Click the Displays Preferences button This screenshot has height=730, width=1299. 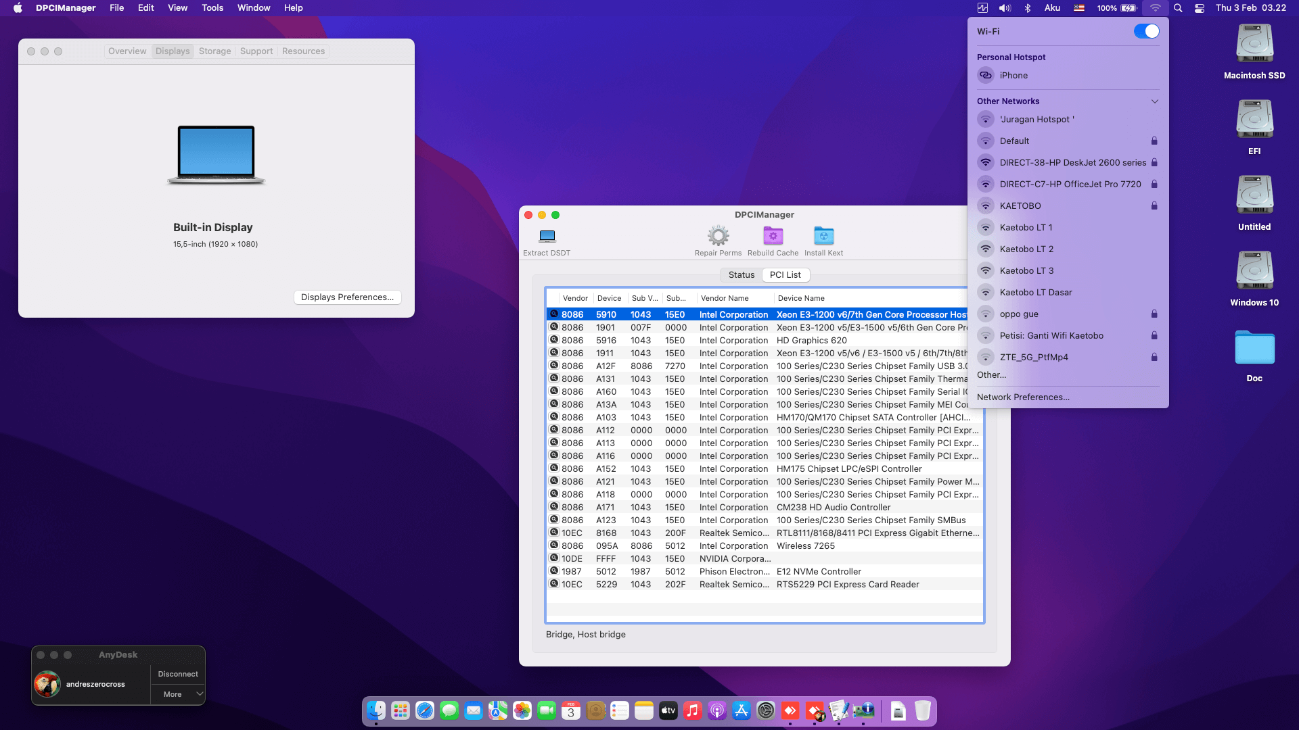tap(348, 297)
